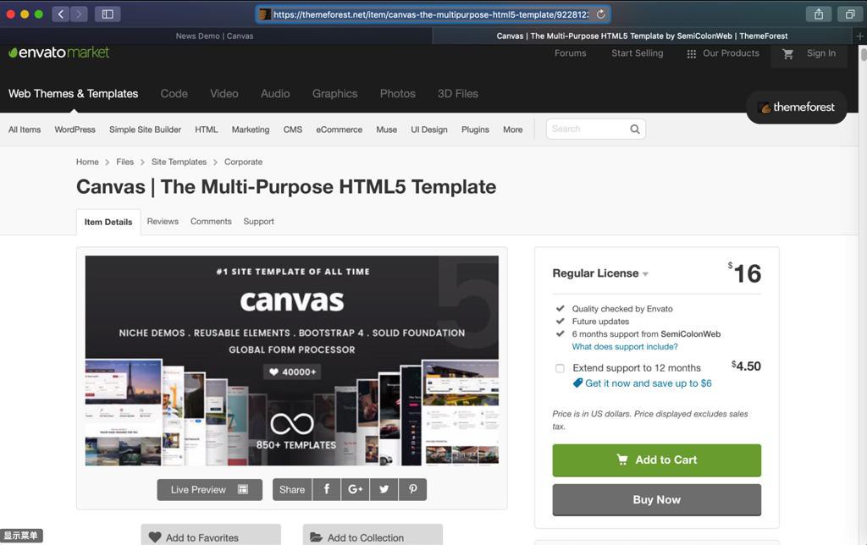Expand the Regular License dropdown

tap(600, 273)
